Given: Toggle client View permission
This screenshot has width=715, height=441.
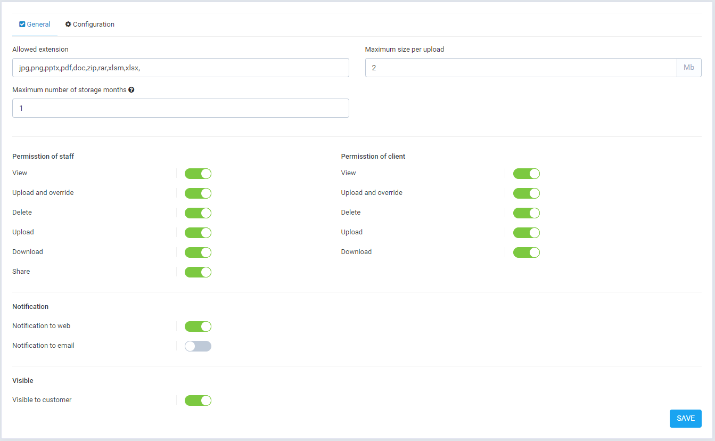Looking at the screenshot, I should [527, 174].
